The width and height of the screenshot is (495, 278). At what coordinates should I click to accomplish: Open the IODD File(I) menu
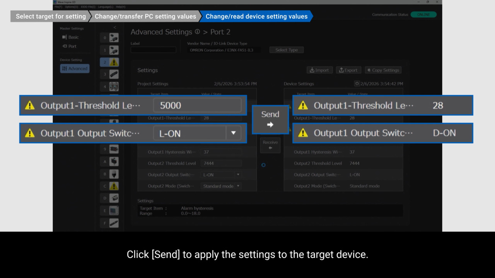[x=88, y=7]
